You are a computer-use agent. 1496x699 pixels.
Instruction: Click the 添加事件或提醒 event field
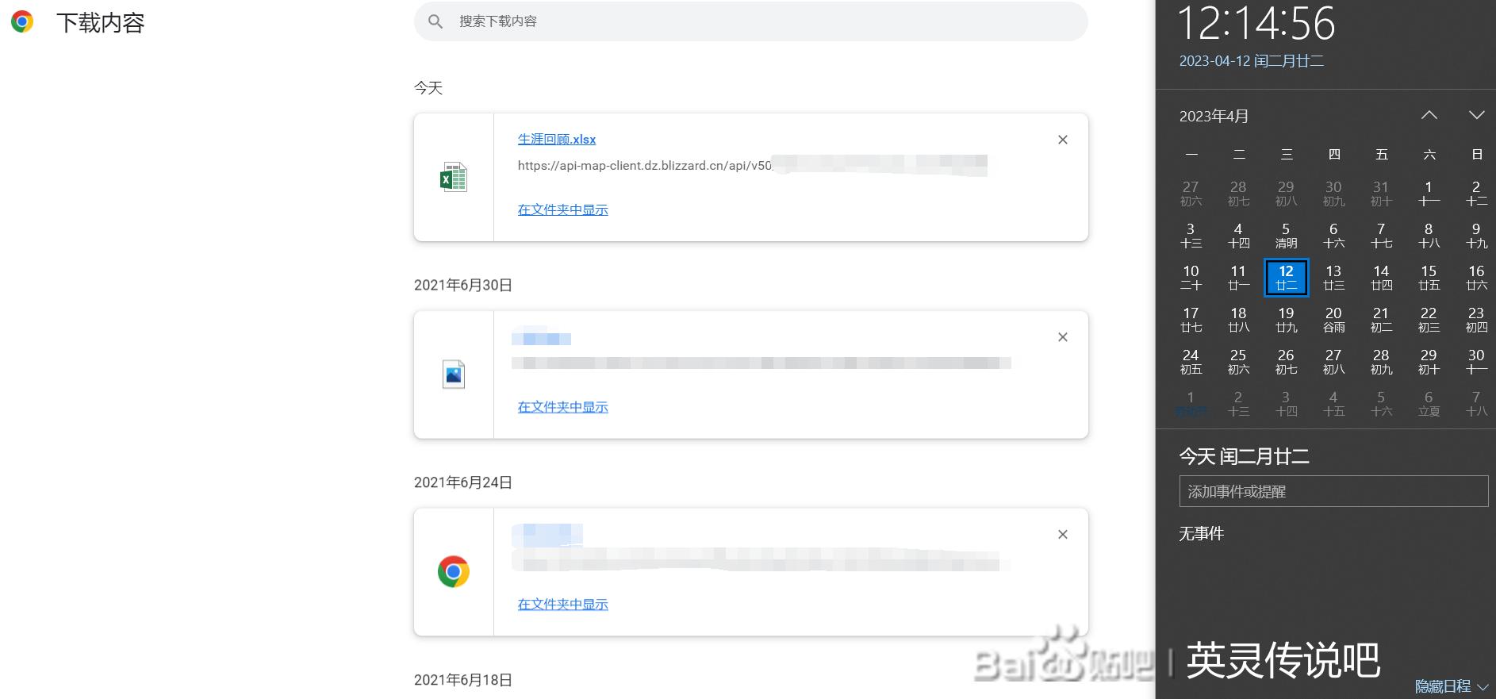tap(1333, 491)
